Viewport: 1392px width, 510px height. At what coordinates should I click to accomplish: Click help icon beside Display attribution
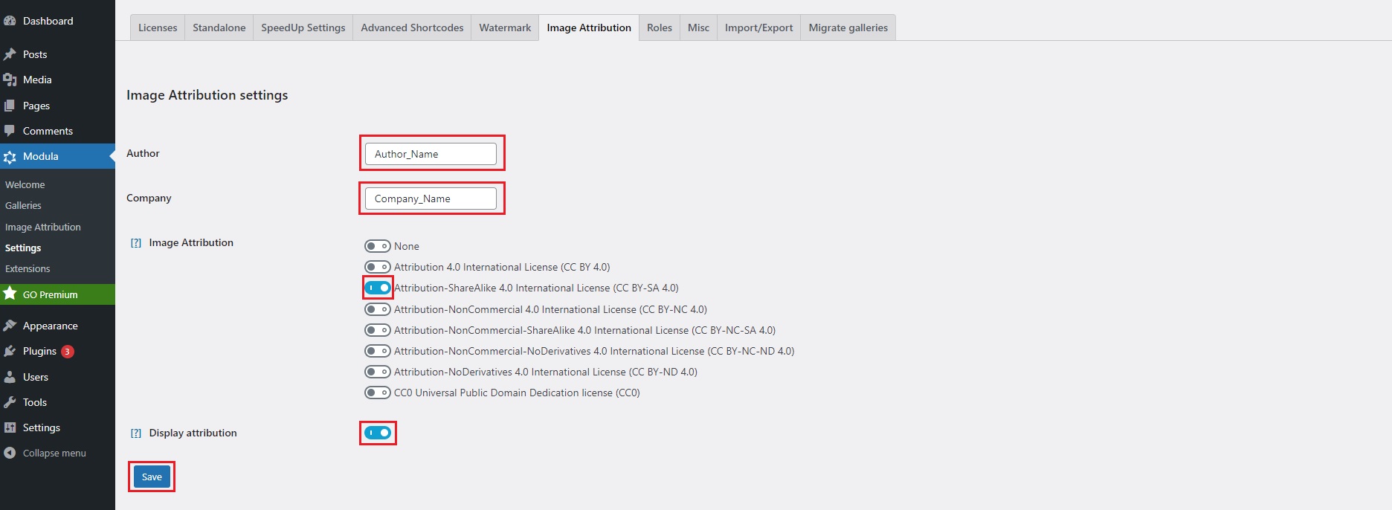pos(136,433)
